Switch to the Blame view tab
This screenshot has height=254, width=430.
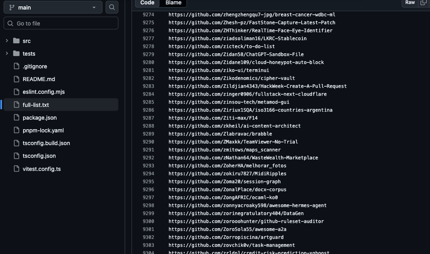tap(173, 3)
